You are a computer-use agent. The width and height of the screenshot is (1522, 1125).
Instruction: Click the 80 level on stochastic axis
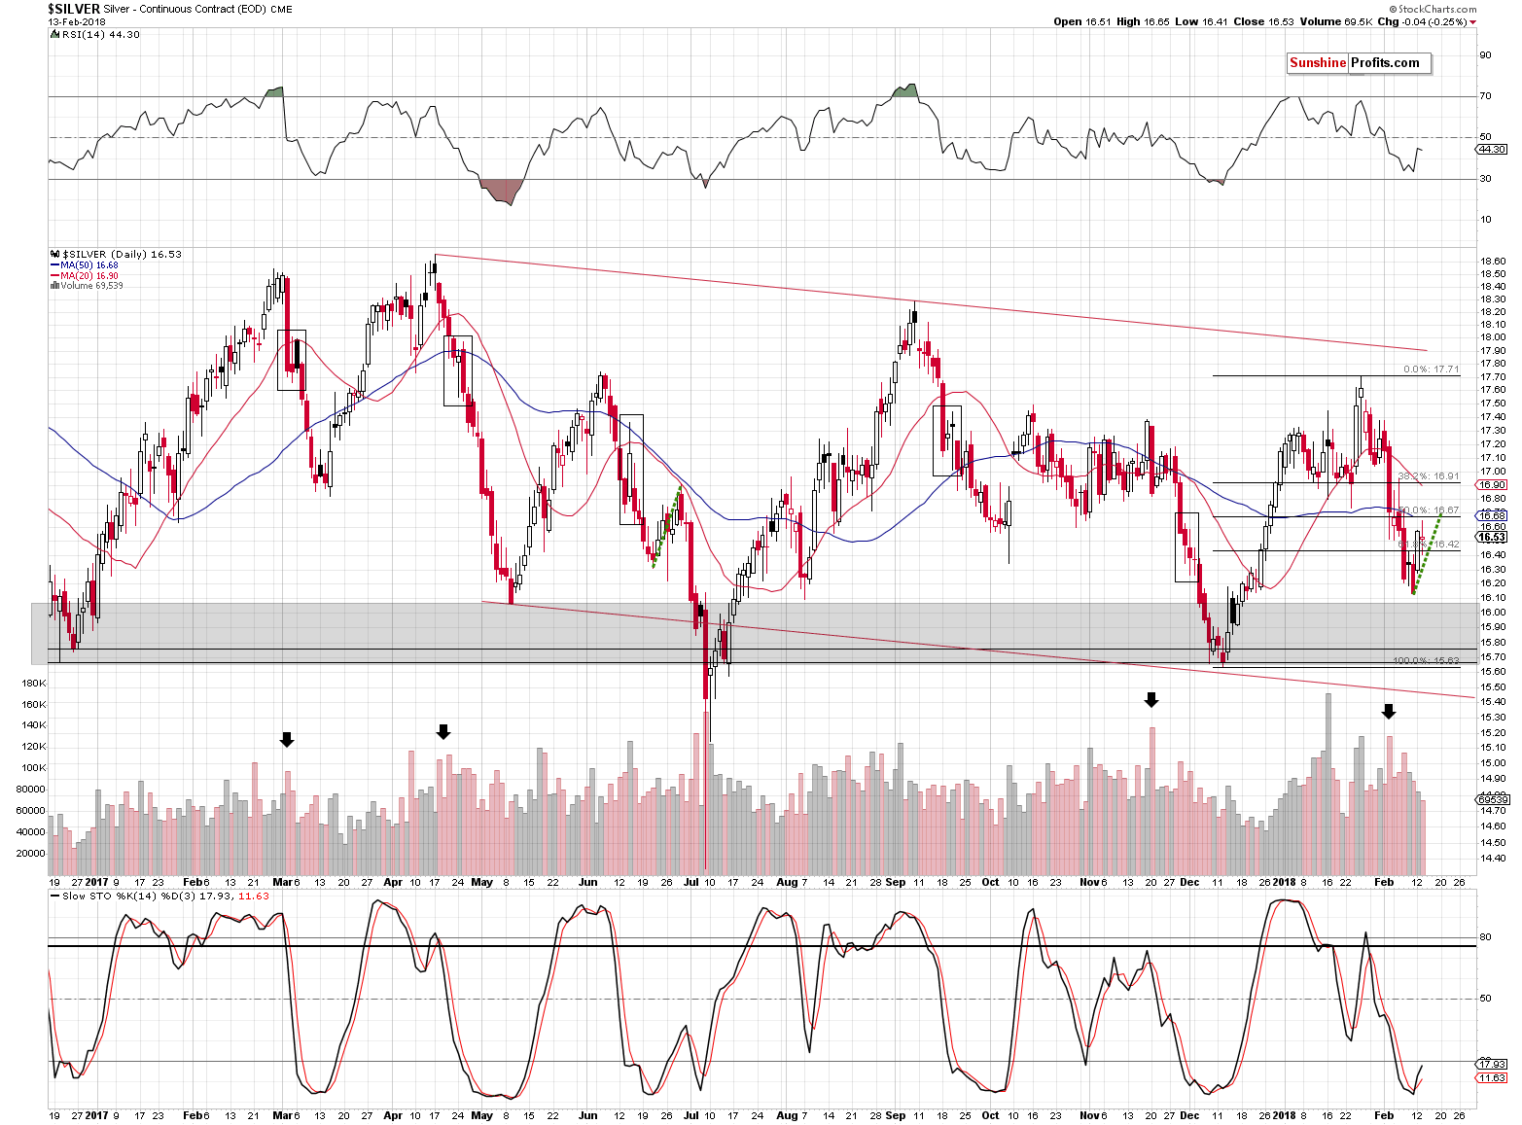(x=1485, y=937)
